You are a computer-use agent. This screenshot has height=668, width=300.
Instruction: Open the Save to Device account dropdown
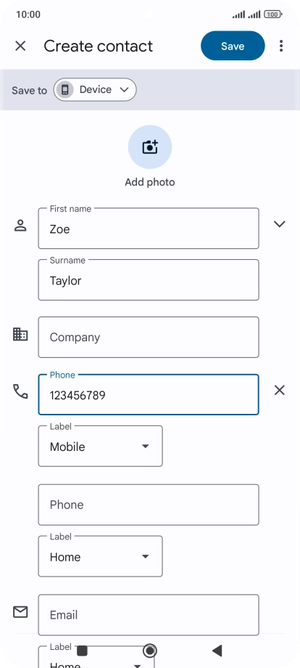95,89
